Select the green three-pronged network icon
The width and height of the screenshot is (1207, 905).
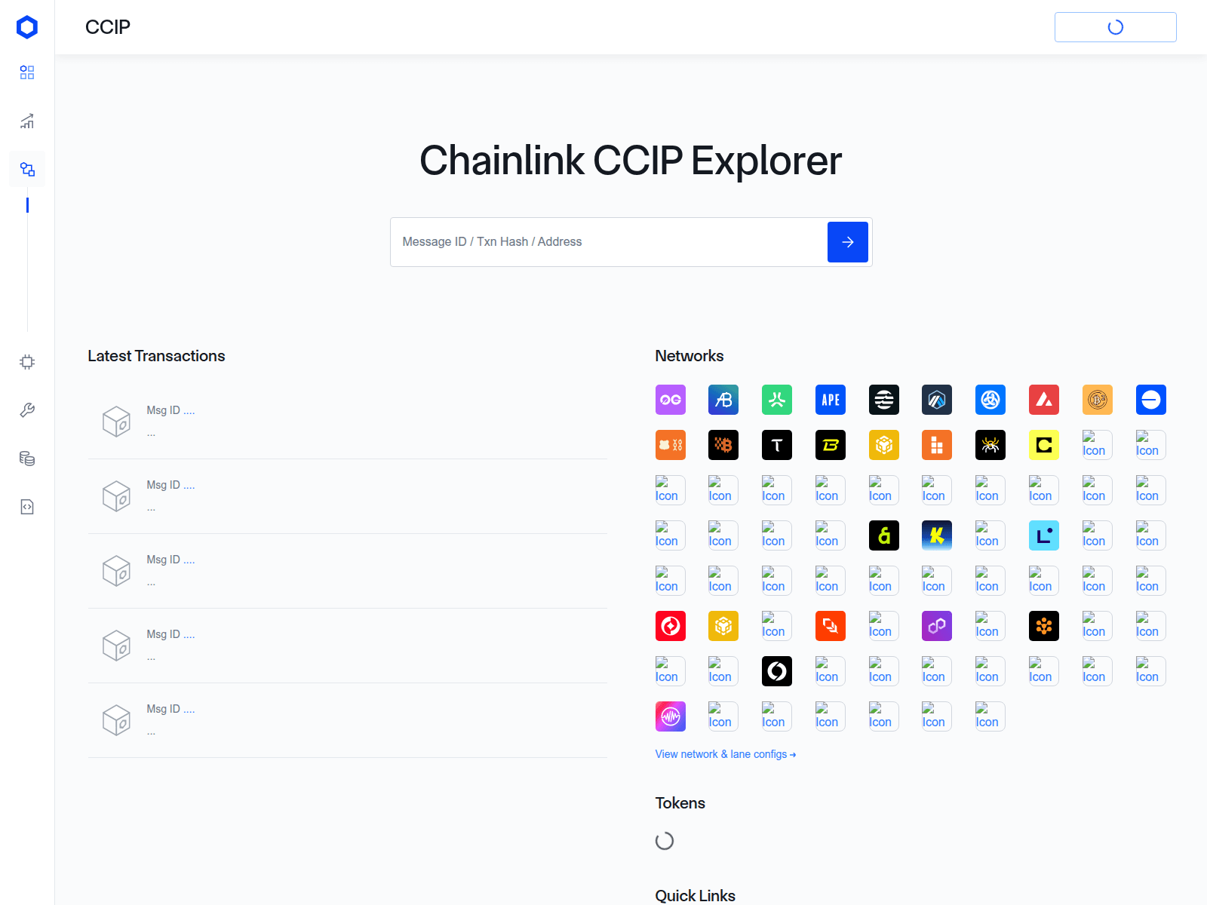pos(777,400)
